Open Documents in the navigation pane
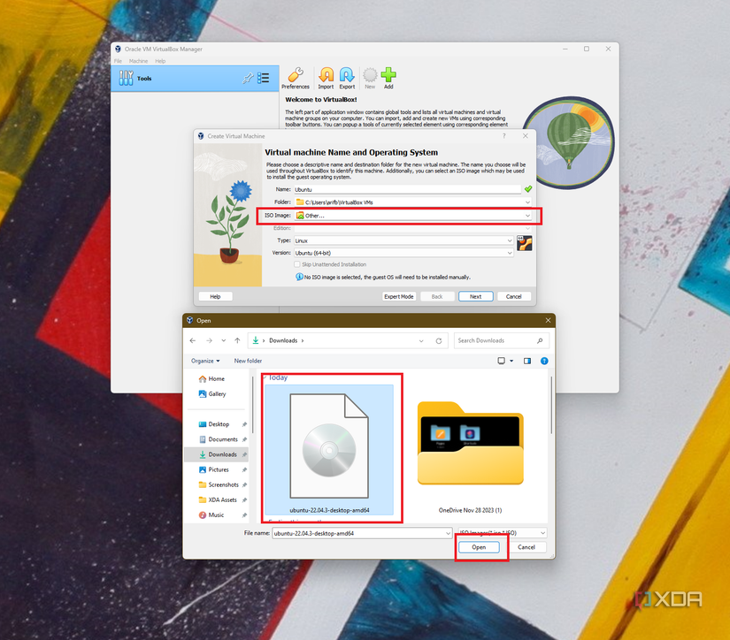The height and width of the screenshot is (640, 730). (x=222, y=439)
